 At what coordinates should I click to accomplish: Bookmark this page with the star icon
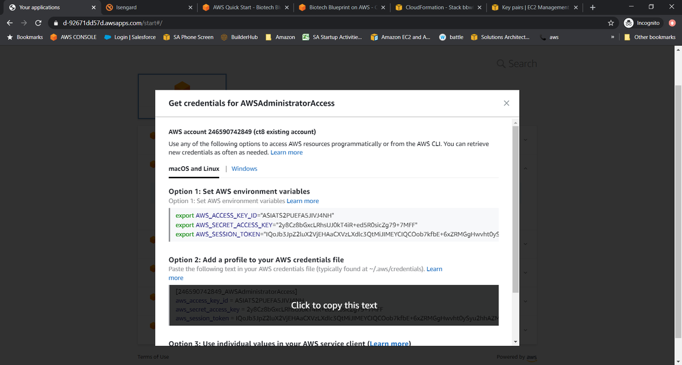[x=611, y=23]
